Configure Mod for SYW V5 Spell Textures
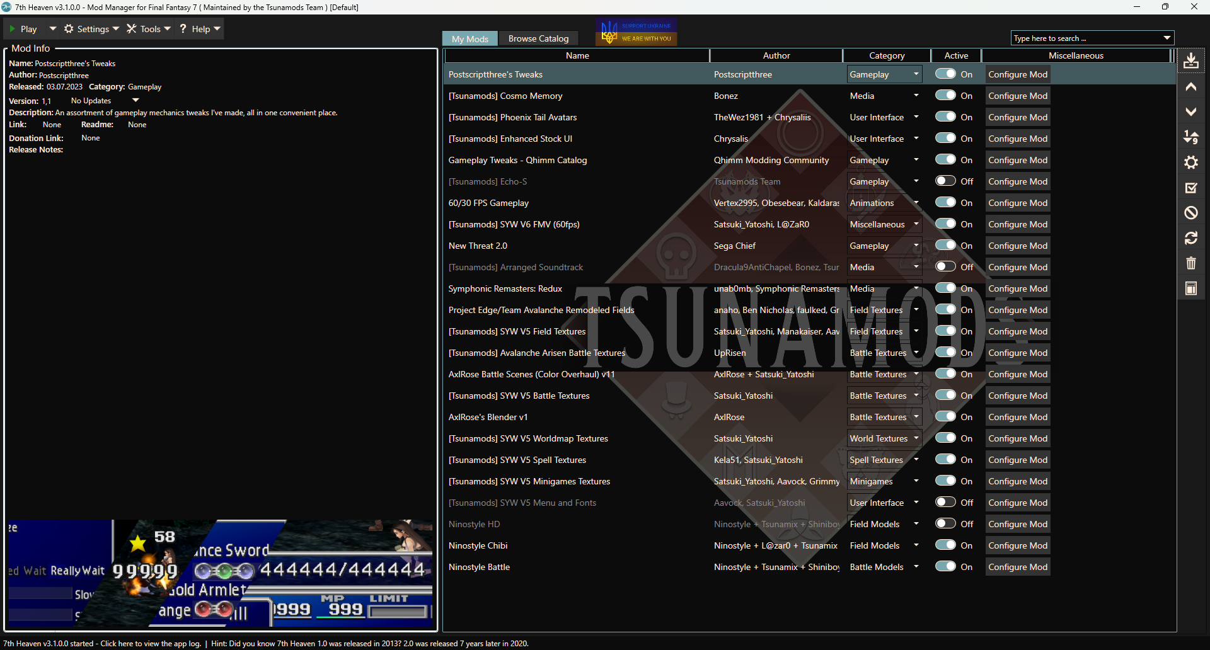Viewport: 1210px width, 650px height. pos(1018,460)
